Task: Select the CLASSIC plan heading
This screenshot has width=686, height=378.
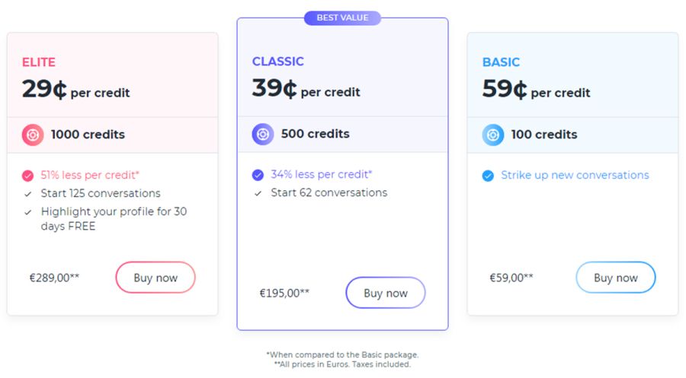Action: [277, 62]
